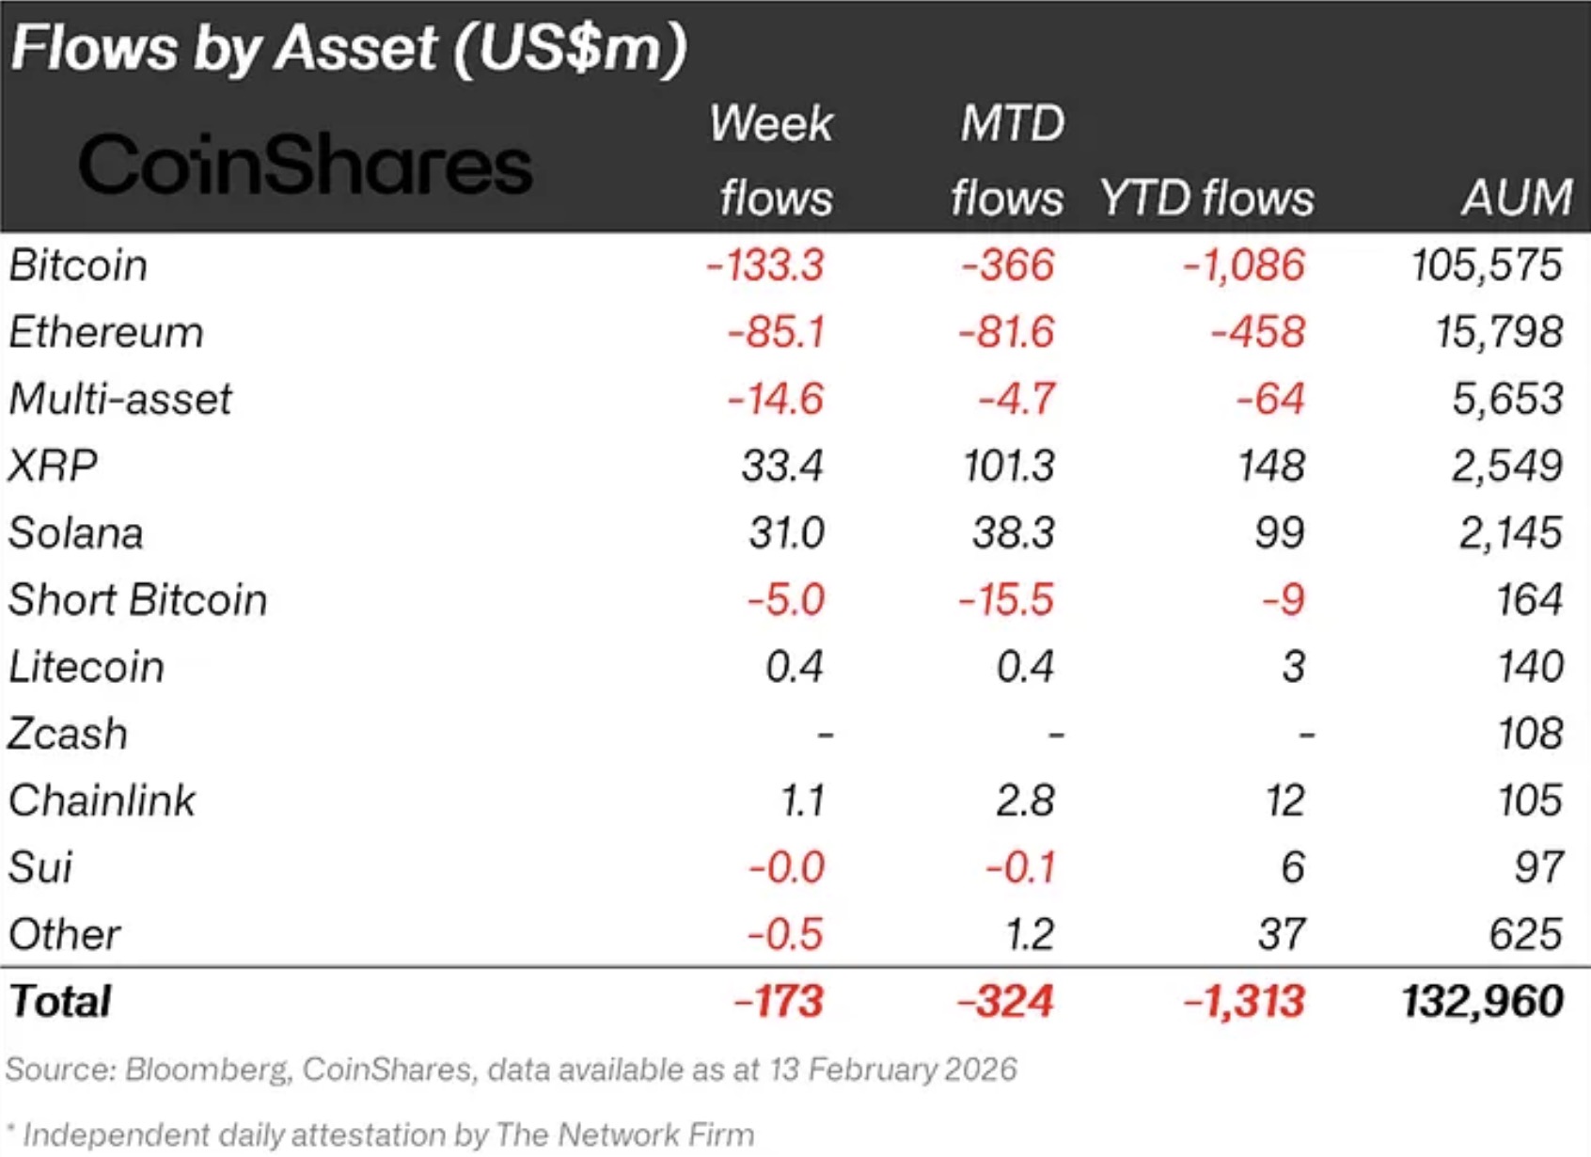
Task: Click the Solana row label
Action: tap(76, 533)
